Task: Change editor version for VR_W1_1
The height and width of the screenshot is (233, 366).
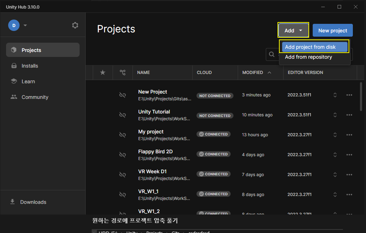Action: 335,195
